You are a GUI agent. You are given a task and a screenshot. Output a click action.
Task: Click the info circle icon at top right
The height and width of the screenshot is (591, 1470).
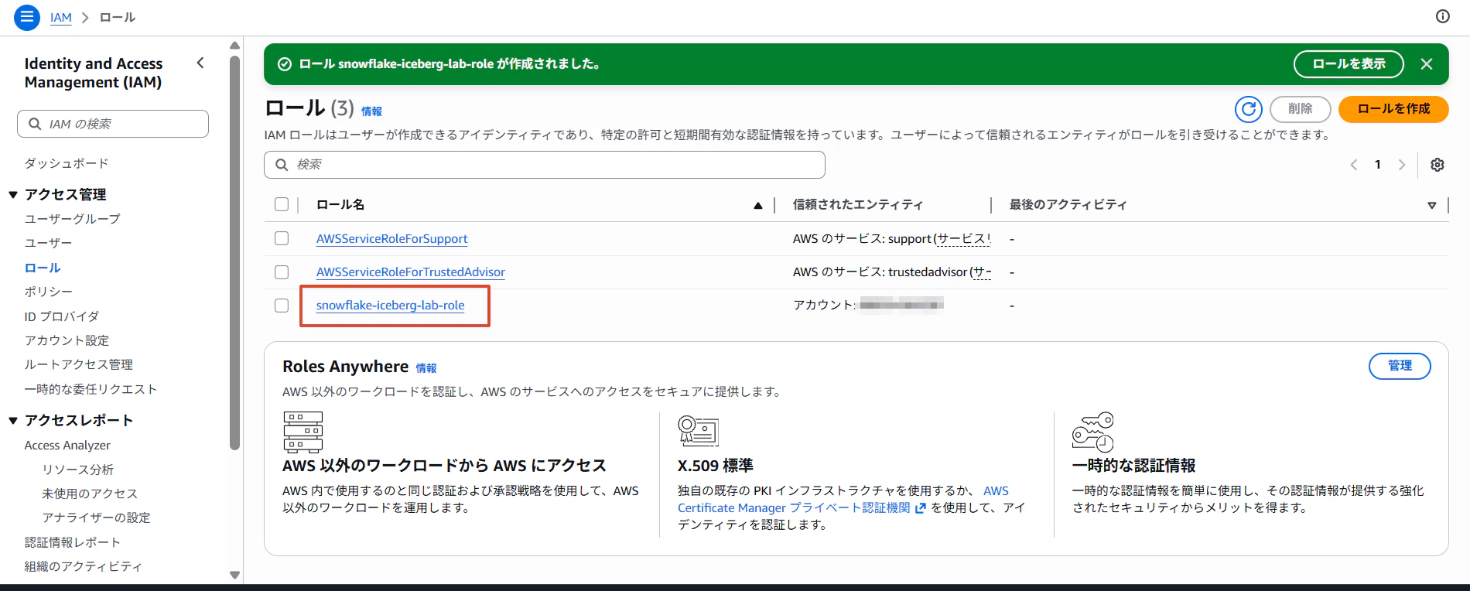pyautogui.click(x=1443, y=16)
